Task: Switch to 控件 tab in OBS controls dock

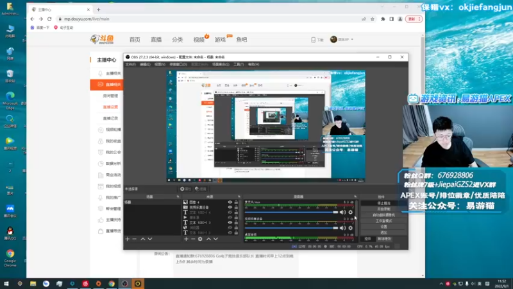Action: coord(367,239)
